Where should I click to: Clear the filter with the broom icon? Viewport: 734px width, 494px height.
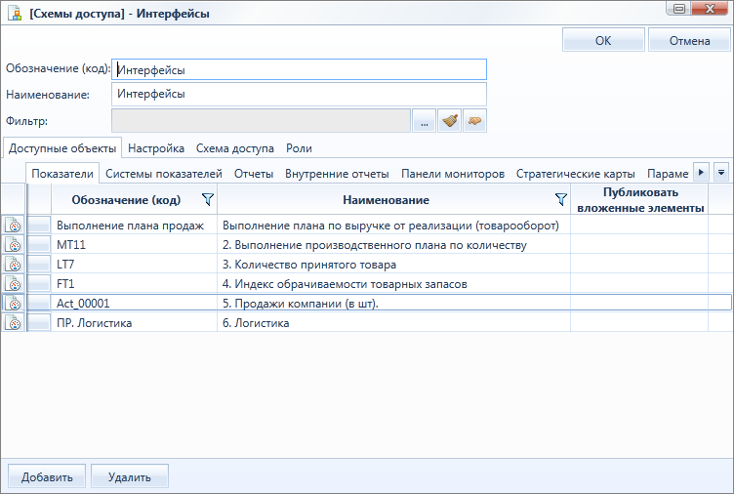click(x=450, y=121)
